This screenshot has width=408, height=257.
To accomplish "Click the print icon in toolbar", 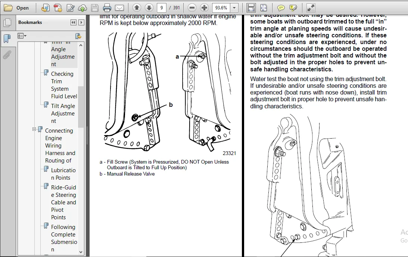I will [x=107, y=8].
